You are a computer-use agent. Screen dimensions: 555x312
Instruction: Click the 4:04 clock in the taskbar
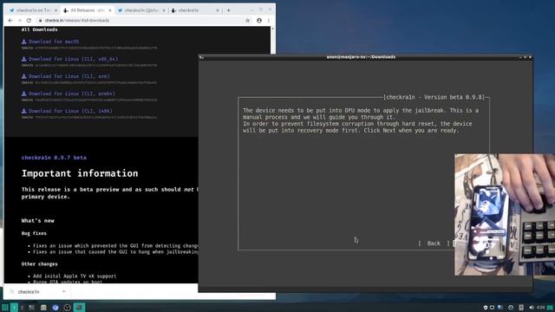click(540, 308)
